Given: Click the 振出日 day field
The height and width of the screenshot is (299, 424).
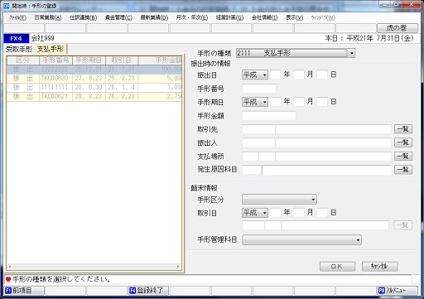Looking at the screenshot, I should pyautogui.click(x=322, y=75).
